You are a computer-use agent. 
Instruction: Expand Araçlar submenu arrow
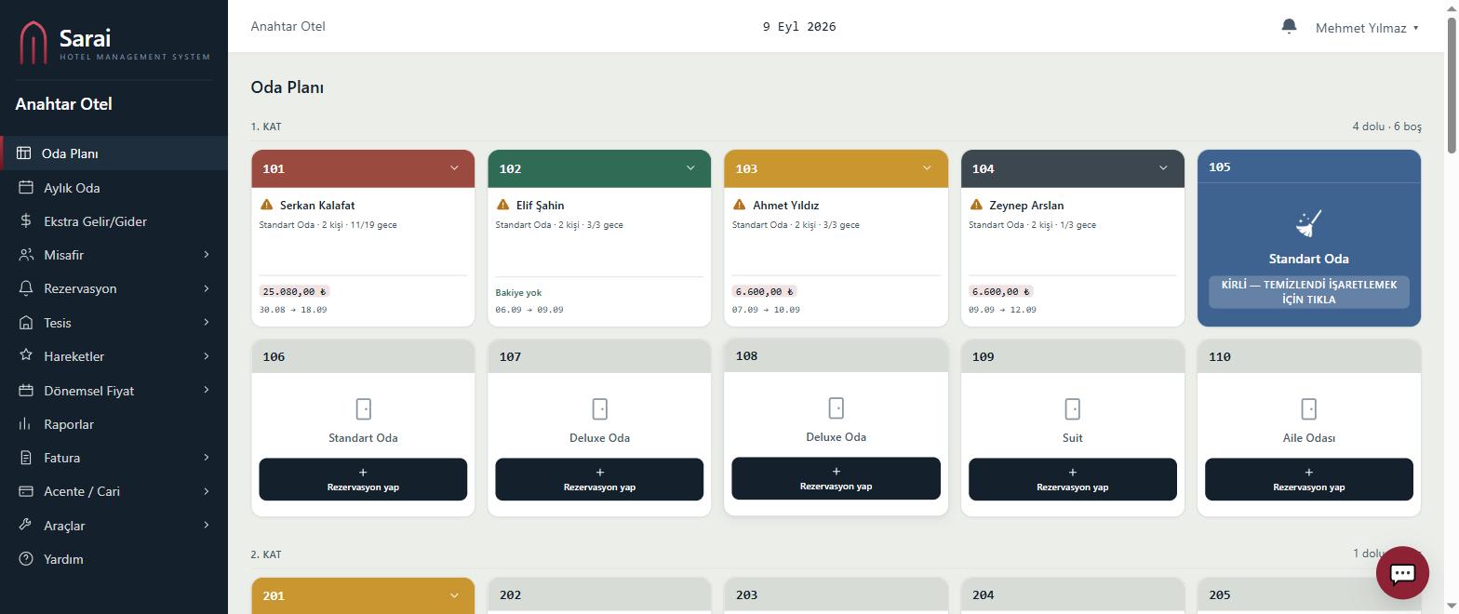[207, 526]
